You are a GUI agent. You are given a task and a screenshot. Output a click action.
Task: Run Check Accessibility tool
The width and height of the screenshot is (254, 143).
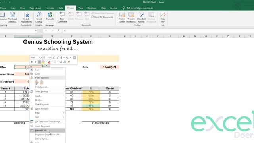pyautogui.click(x=26, y=17)
